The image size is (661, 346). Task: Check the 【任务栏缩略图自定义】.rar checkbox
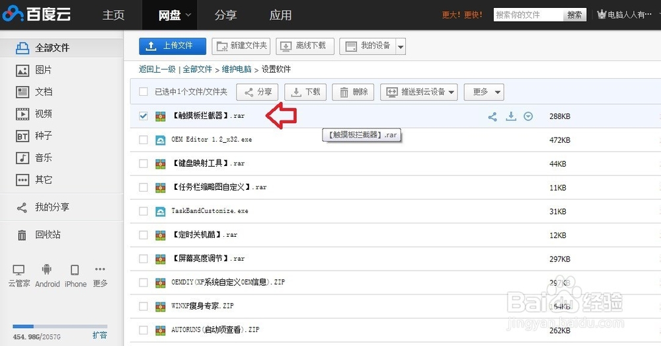tap(143, 187)
